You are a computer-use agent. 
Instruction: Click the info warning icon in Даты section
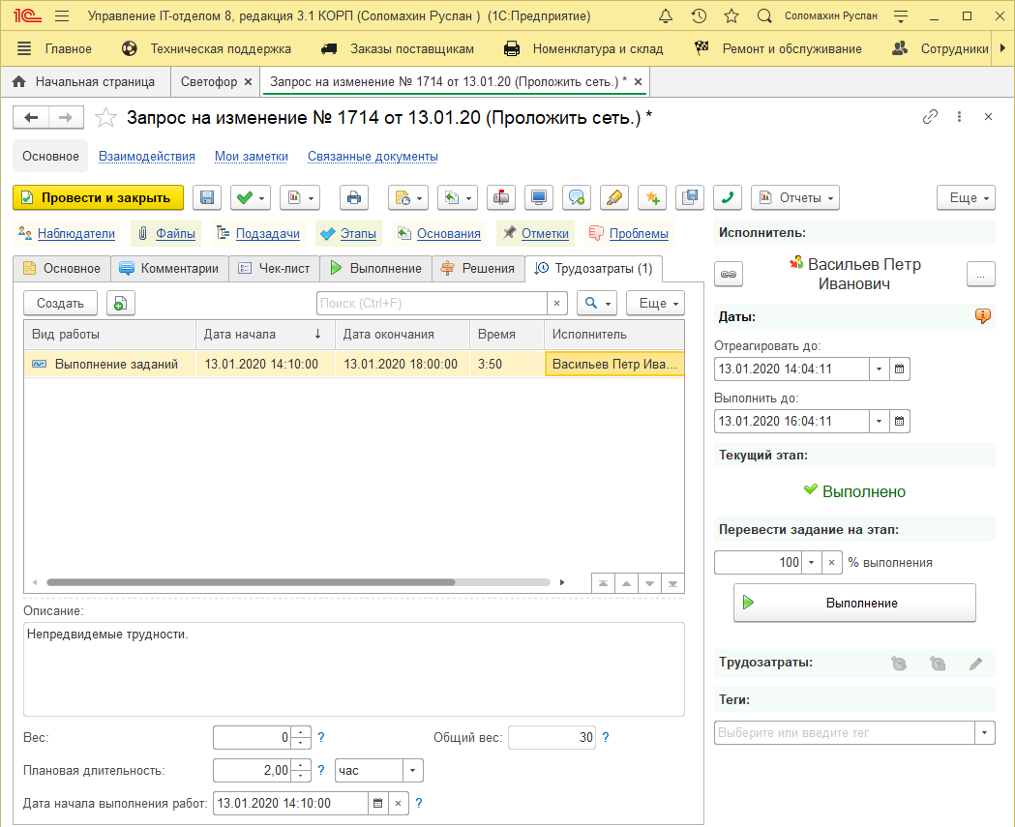[983, 316]
